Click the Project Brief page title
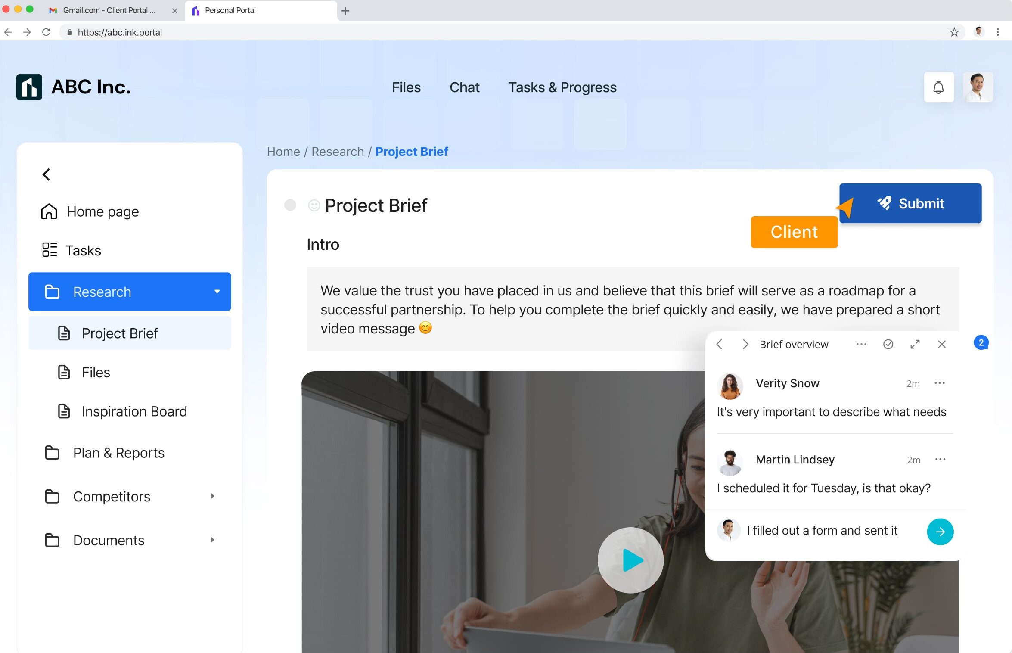1012x653 pixels. click(376, 205)
